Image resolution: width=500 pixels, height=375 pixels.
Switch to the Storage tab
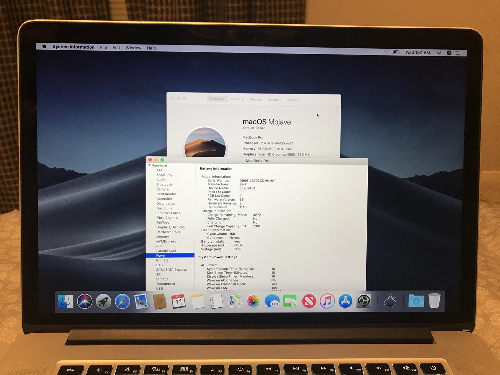pyautogui.click(x=256, y=99)
